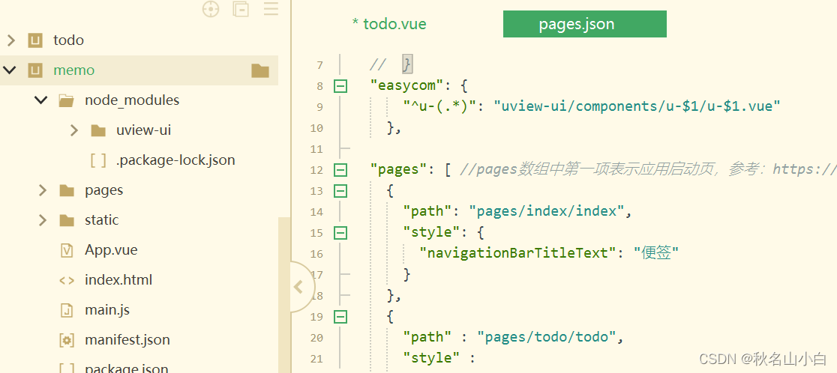Select the uview-ui folder name
This screenshot has width=837, height=373.
click(x=143, y=130)
